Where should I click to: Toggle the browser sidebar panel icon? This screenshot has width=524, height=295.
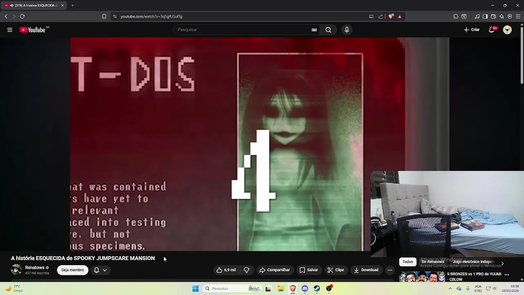pyautogui.click(x=485, y=16)
